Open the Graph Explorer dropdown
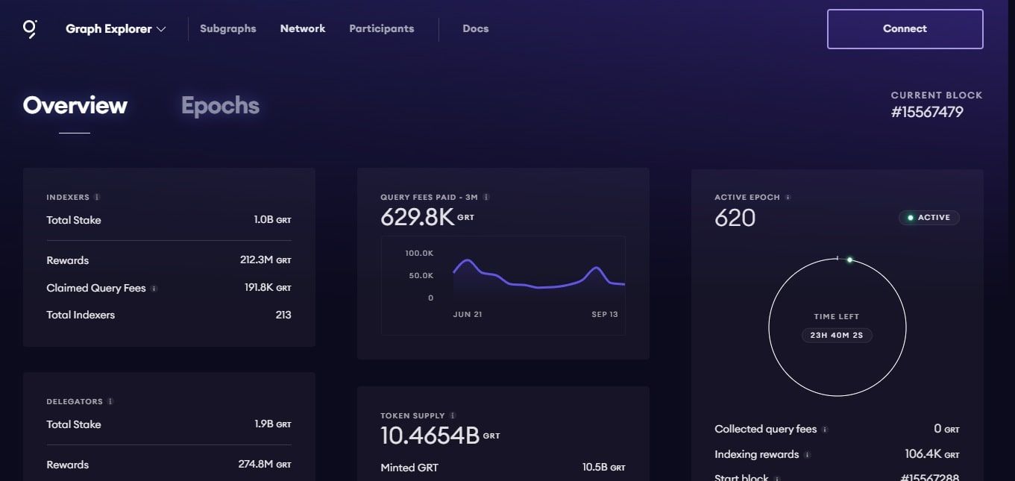This screenshot has height=481, width=1015. 116,29
